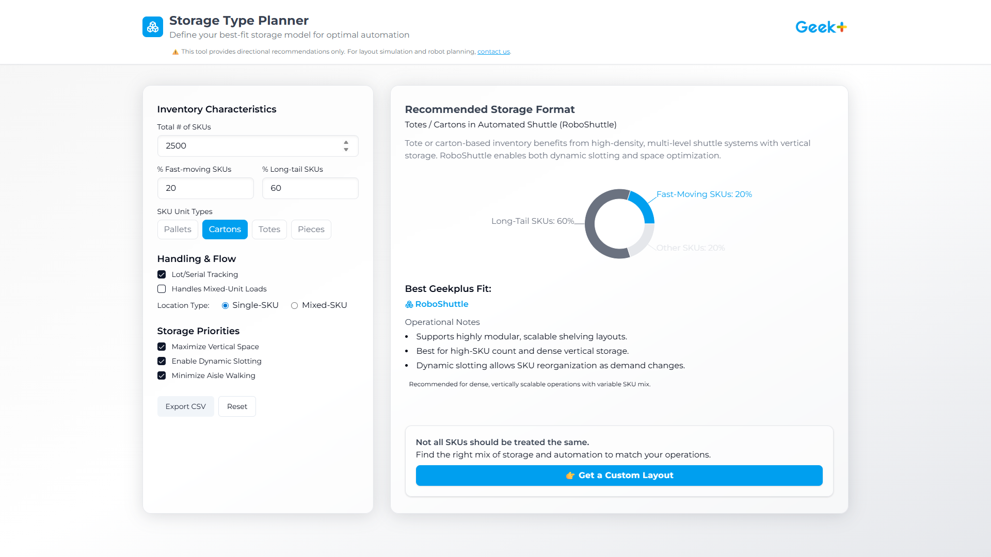Switch to the Totes SKU unit type
This screenshot has width=991, height=557.
pyautogui.click(x=269, y=229)
